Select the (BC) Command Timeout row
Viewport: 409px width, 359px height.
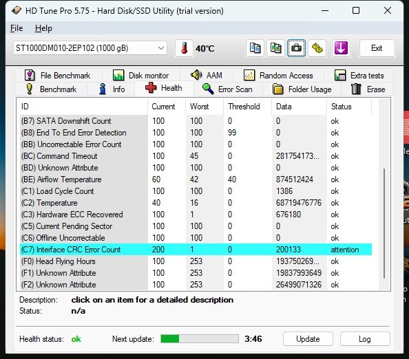point(196,156)
